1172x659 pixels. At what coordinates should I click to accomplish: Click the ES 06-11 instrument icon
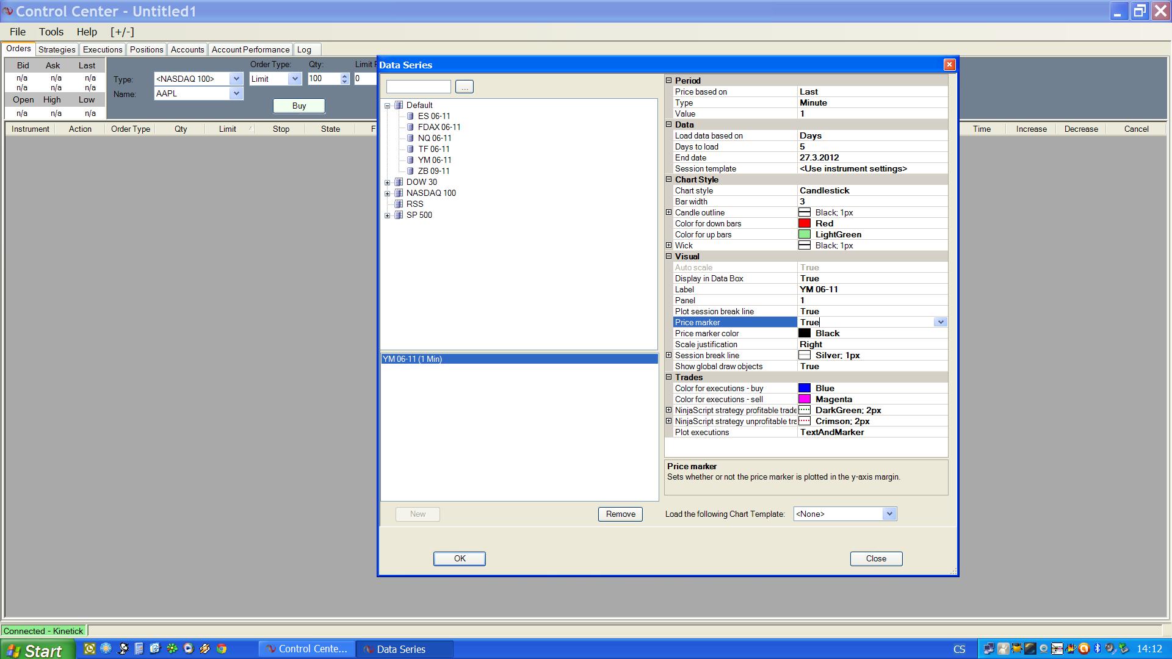tap(410, 116)
